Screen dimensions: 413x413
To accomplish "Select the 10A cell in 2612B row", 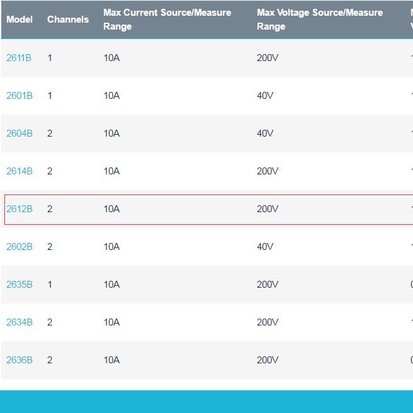I will click(111, 209).
